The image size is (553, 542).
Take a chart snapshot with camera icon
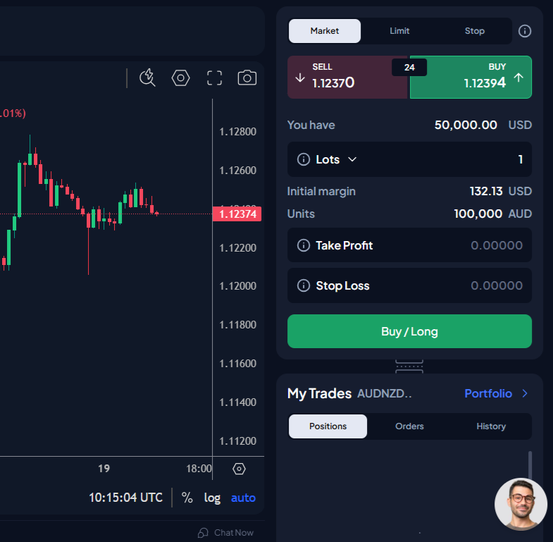click(x=247, y=78)
